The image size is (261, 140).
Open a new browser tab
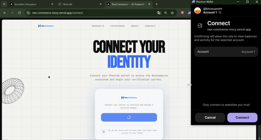[156, 4]
